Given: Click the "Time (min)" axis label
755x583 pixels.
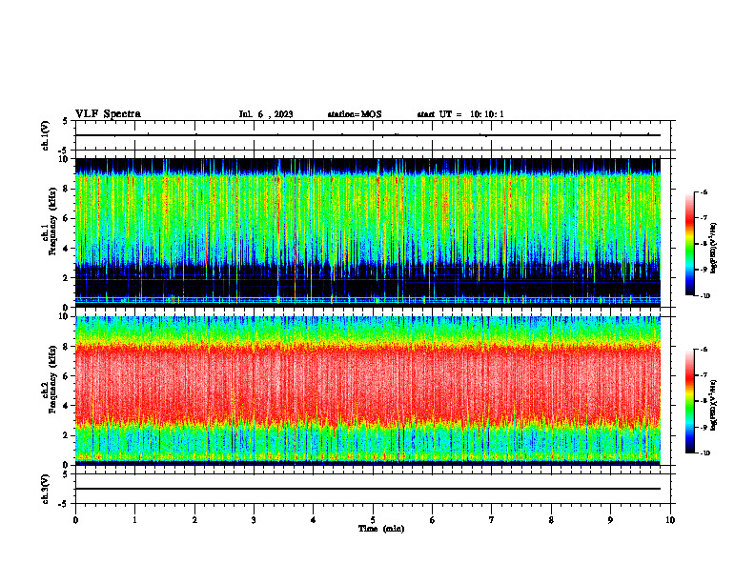Looking at the screenshot, I should [x=381, y=529].
